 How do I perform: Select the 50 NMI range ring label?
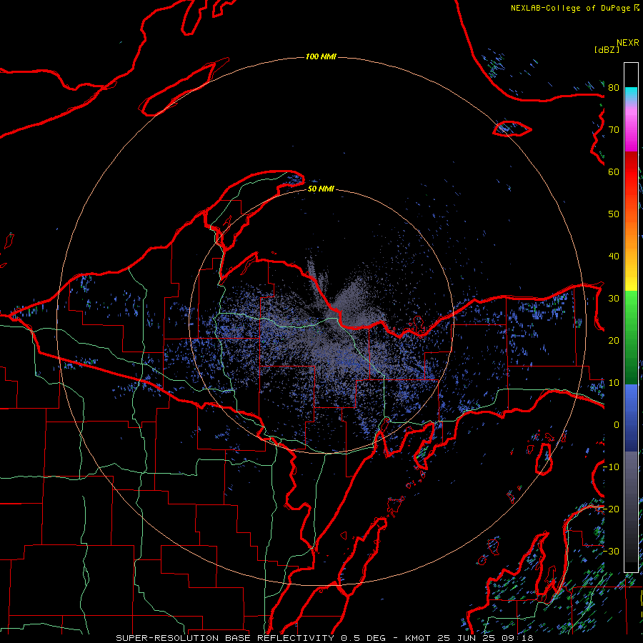pos(321,189)
